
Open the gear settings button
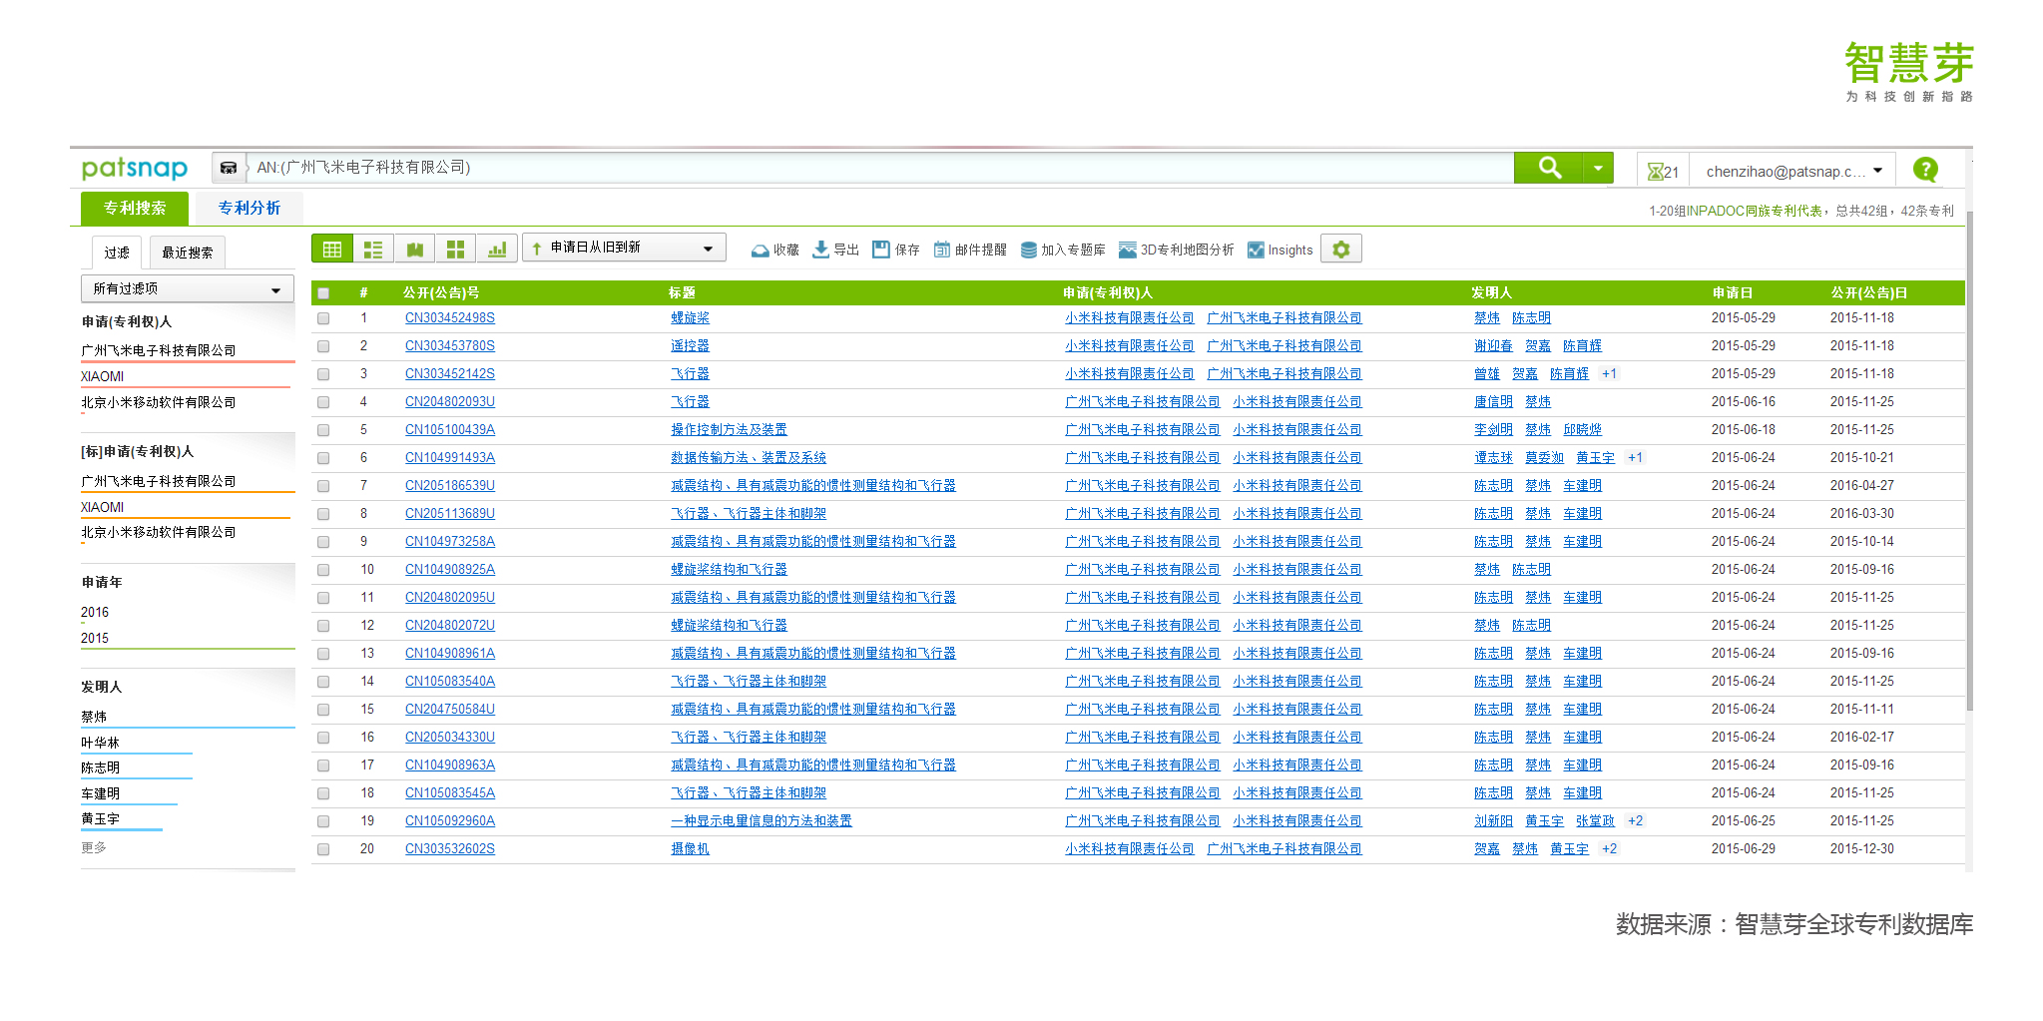tap(1341, 249)
